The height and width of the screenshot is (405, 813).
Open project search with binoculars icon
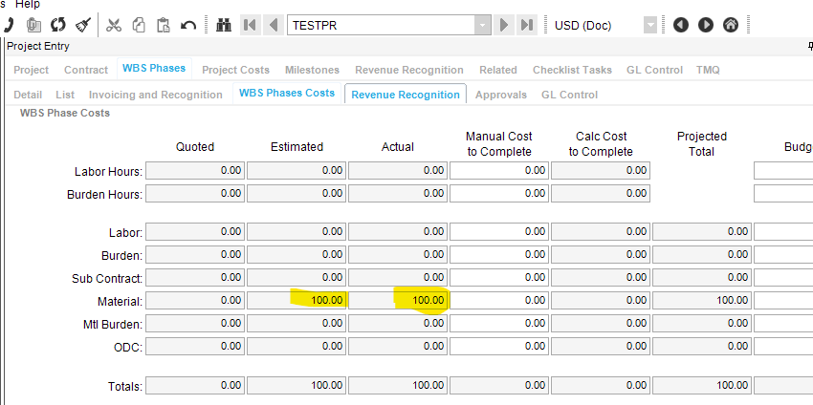click(x=224, y=25)
